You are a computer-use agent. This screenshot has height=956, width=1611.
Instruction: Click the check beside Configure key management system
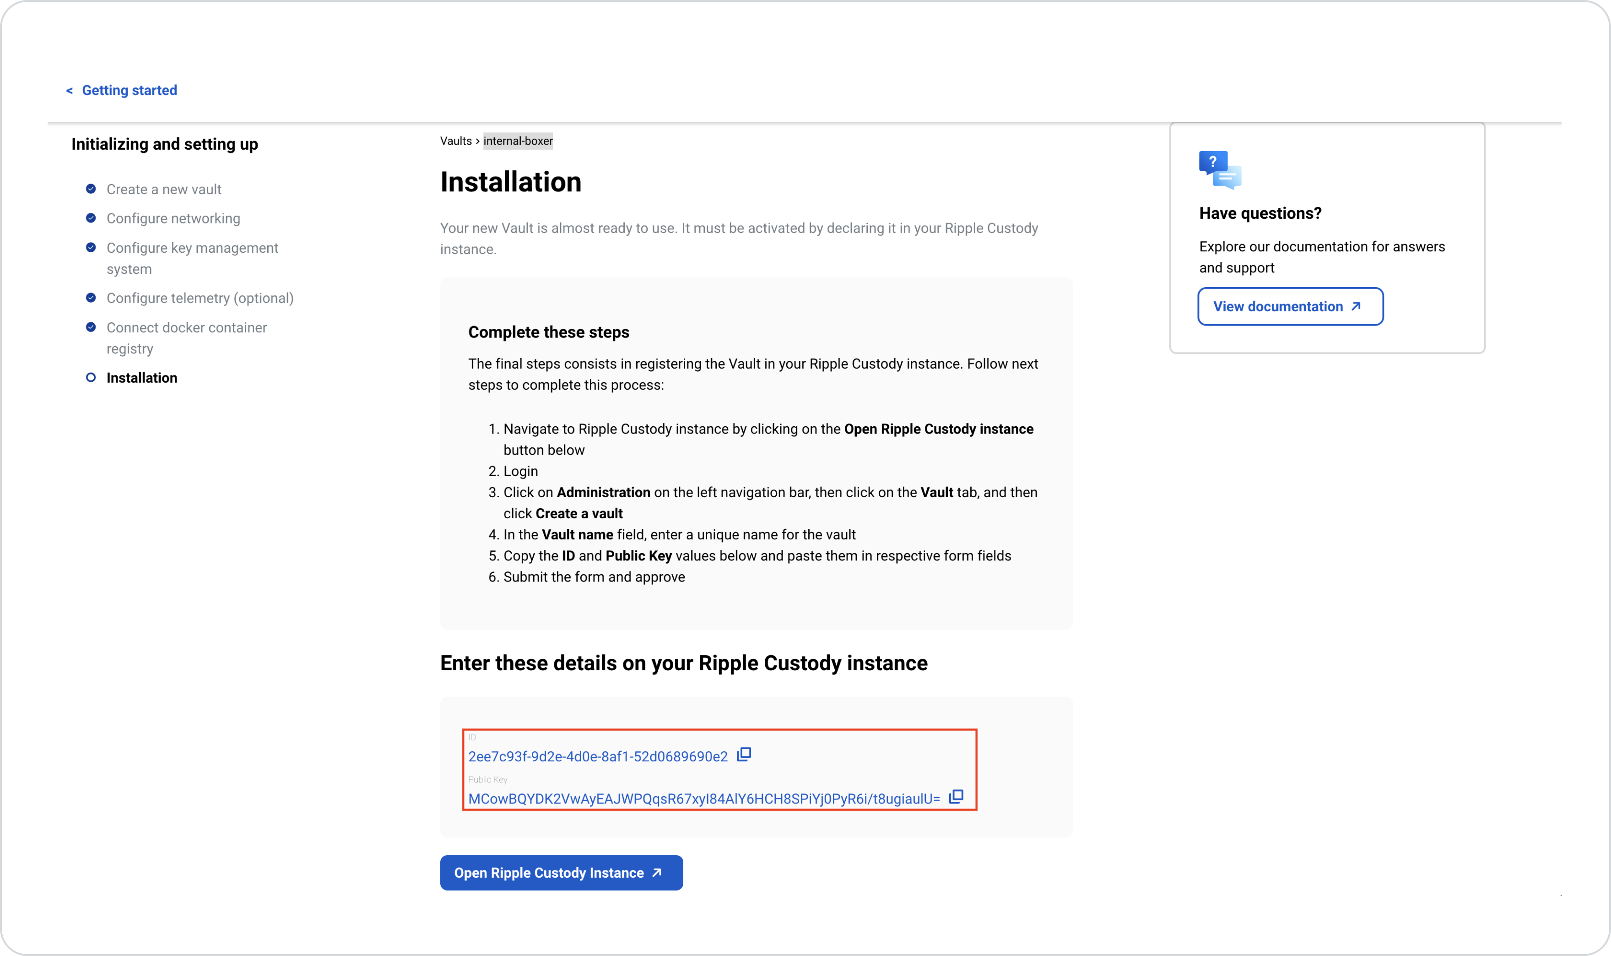[x=91, y=247]
